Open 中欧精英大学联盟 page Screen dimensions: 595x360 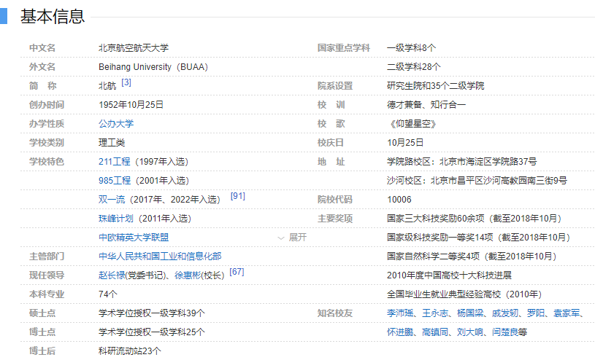(134, 237)
